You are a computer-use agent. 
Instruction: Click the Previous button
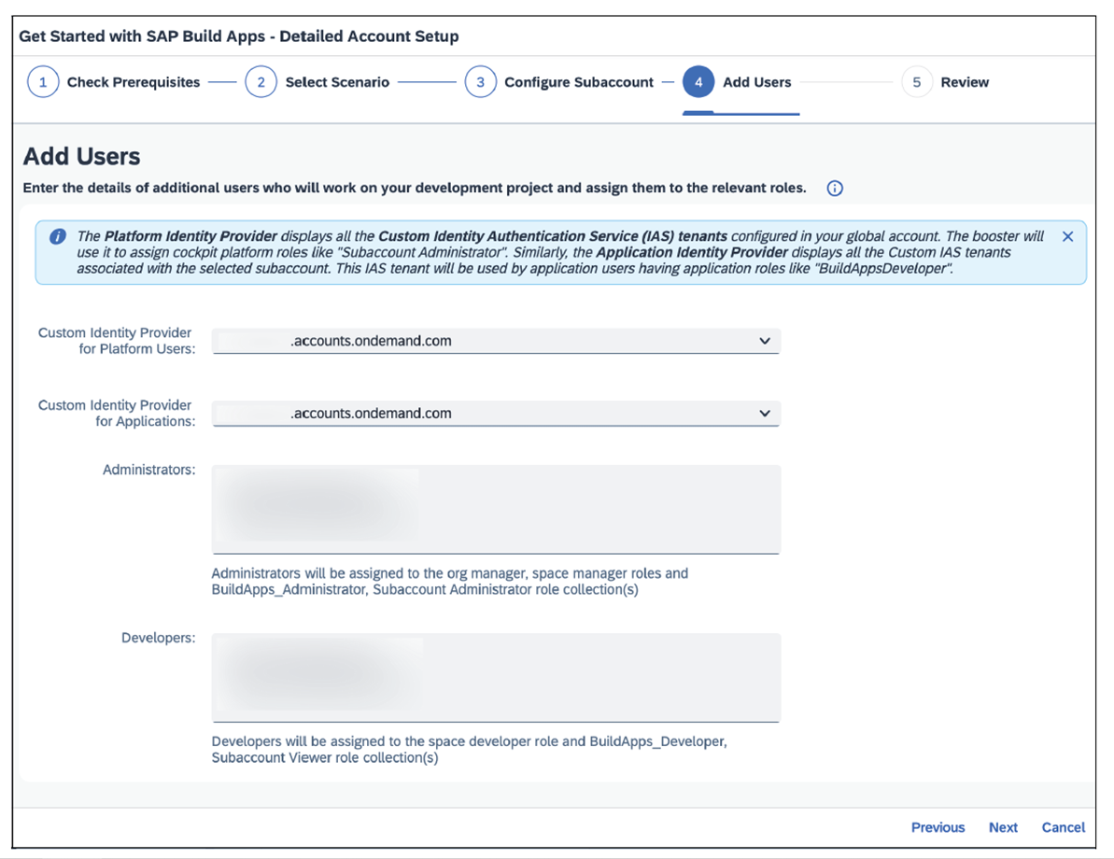point(938,827)
